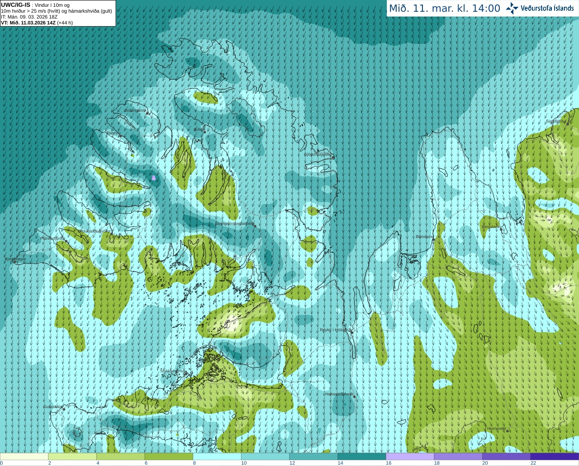This screenshot has width=579, height=466.
Task: Click the Stykkishólmur place label
Action: click(173, 371)
